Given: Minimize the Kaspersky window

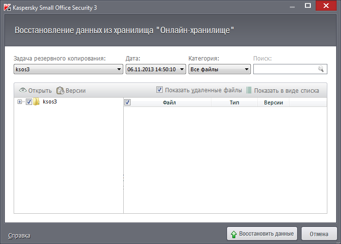Looking at the screenshot, I should 292,6.
